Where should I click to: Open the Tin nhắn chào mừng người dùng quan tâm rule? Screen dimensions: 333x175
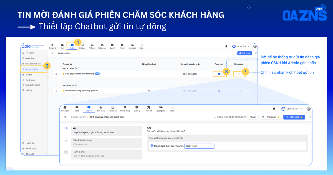(81, 91)
